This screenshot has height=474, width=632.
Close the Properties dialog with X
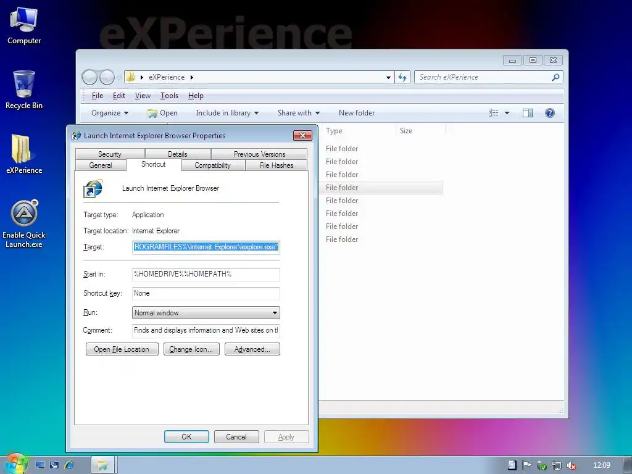pos(302,135)
